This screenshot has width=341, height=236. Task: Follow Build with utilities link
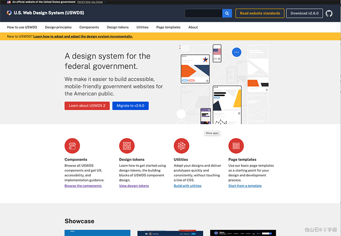click(x=188, y=186)
